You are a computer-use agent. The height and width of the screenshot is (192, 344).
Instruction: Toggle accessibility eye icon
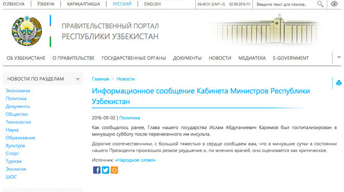click(334, 4)
